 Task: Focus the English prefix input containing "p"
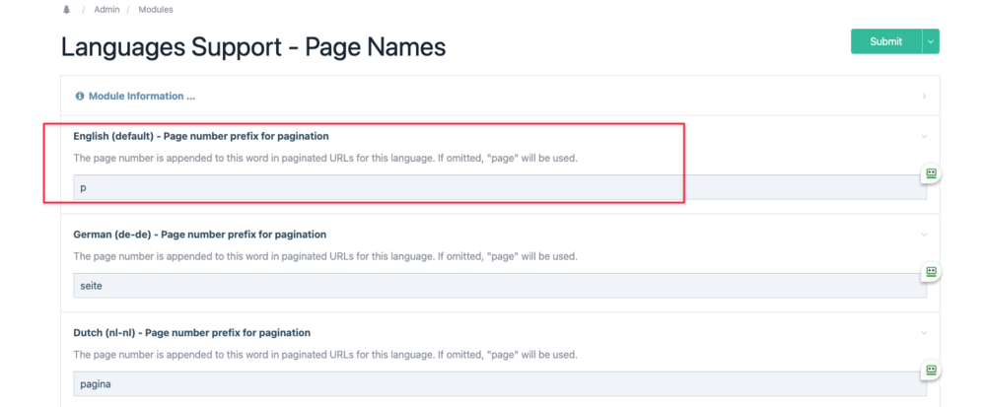[x=493, y=187]
